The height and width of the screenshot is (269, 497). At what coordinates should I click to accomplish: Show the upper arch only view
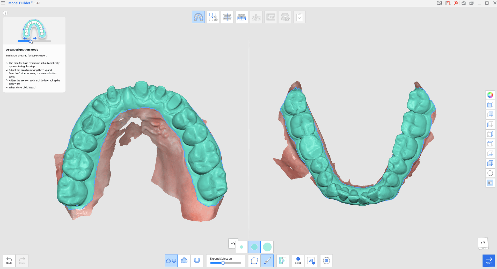pos(184,261)
